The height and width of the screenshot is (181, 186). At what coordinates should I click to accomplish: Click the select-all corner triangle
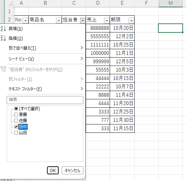click(x=10, y=3)
